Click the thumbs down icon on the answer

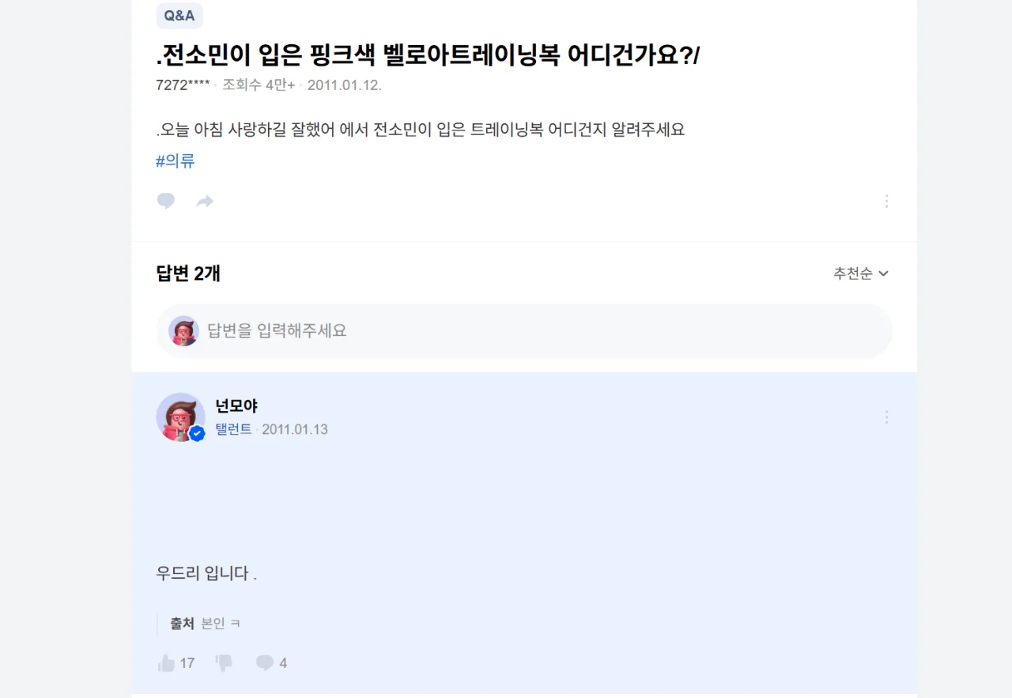pyautogui.click(x=222, y=662)
